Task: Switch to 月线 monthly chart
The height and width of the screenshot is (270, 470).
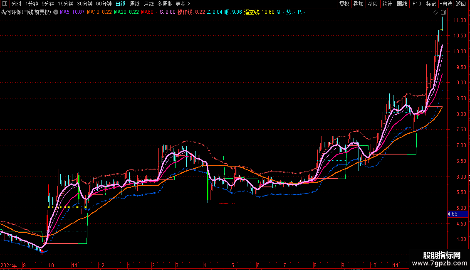Action: pos(148,4)
